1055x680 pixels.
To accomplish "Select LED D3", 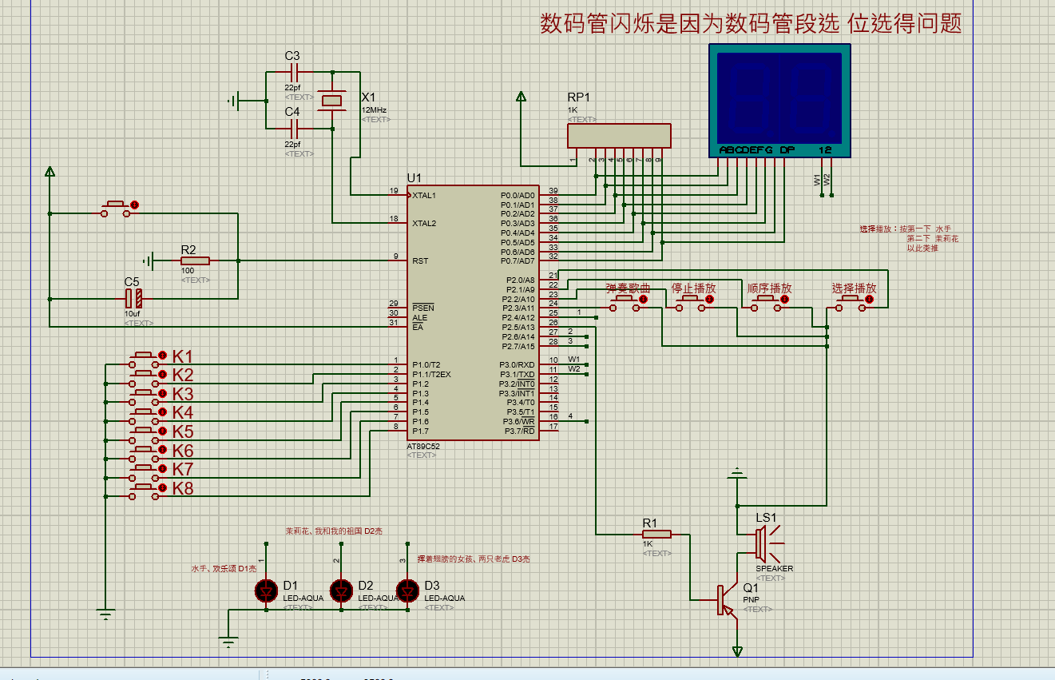I will coord(407,591).
